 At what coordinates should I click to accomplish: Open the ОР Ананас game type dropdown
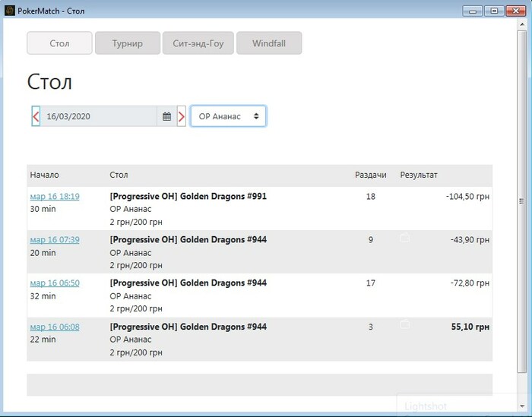228,116
